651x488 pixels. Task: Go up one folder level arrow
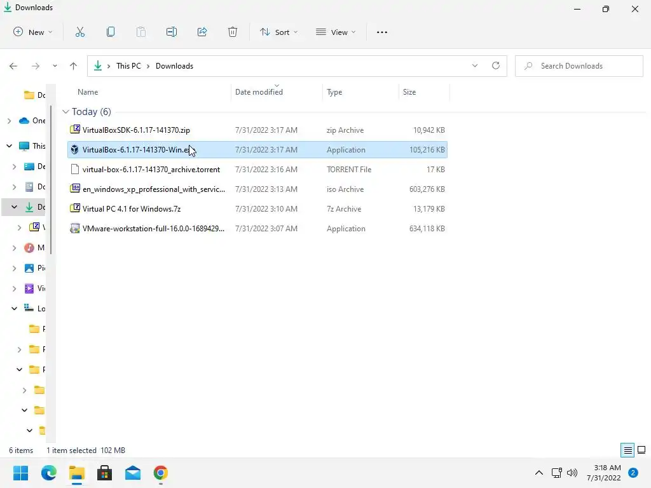click(74, 66)
